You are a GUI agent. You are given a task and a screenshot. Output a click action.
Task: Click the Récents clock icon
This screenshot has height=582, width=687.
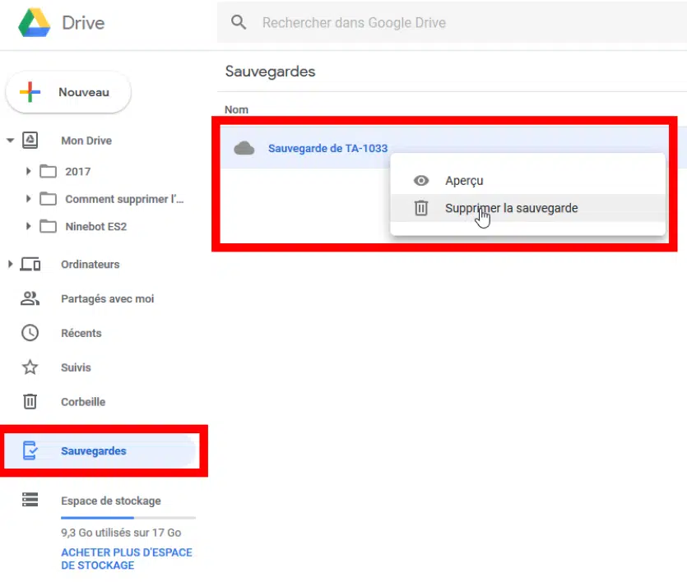(x=30, y=333)
